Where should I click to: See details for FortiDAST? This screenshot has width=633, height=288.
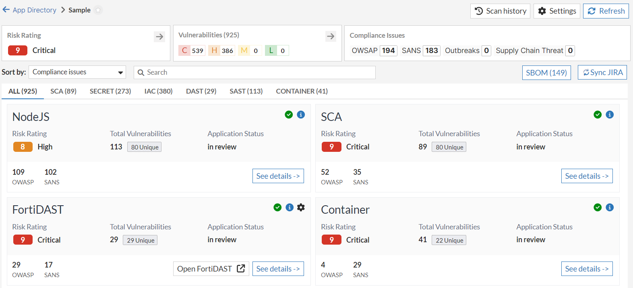[278, 269]
